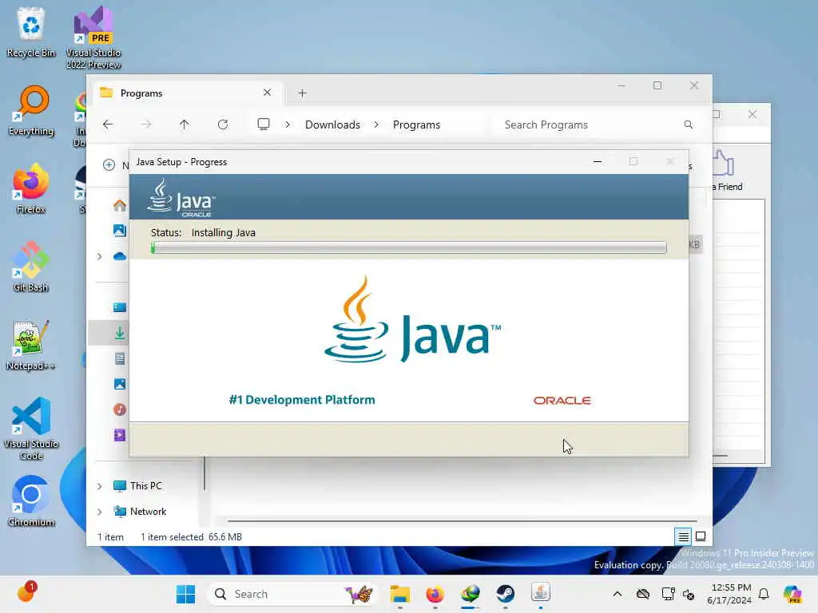Close the Programs tab
818x613 pixels.
coord(267,93)
